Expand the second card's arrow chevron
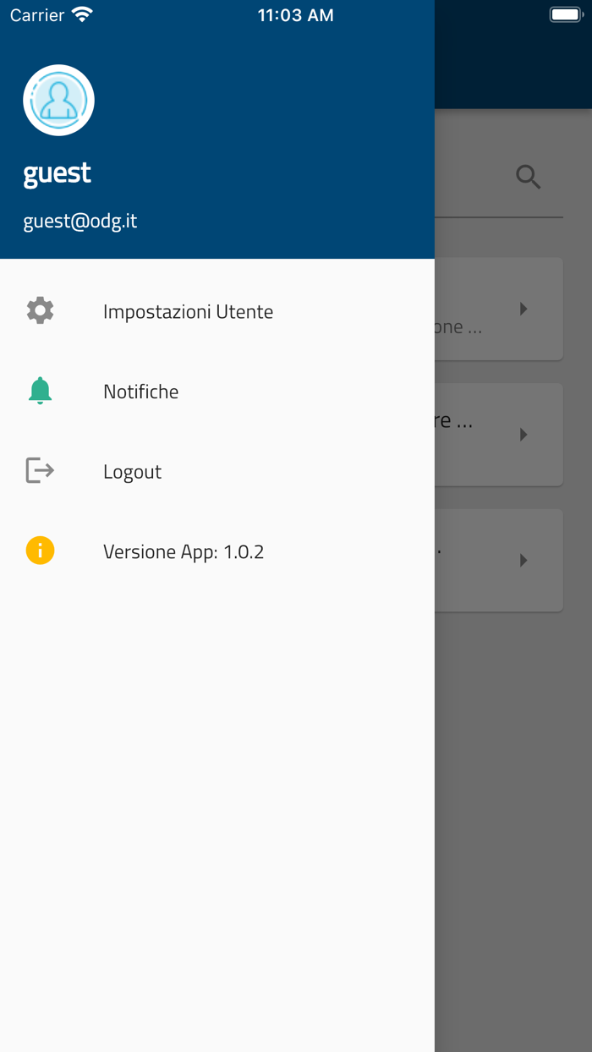Screen dimensions: 592x1052 523,435
